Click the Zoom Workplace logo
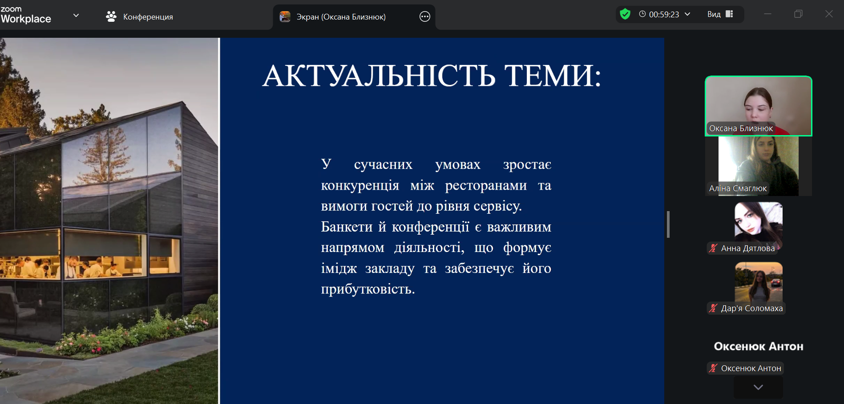The image size is (844, 404). pyautogui.click(x=26, y=15)
